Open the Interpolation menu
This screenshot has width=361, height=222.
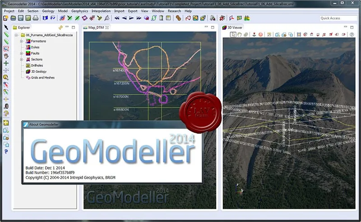tap(101, 11)
